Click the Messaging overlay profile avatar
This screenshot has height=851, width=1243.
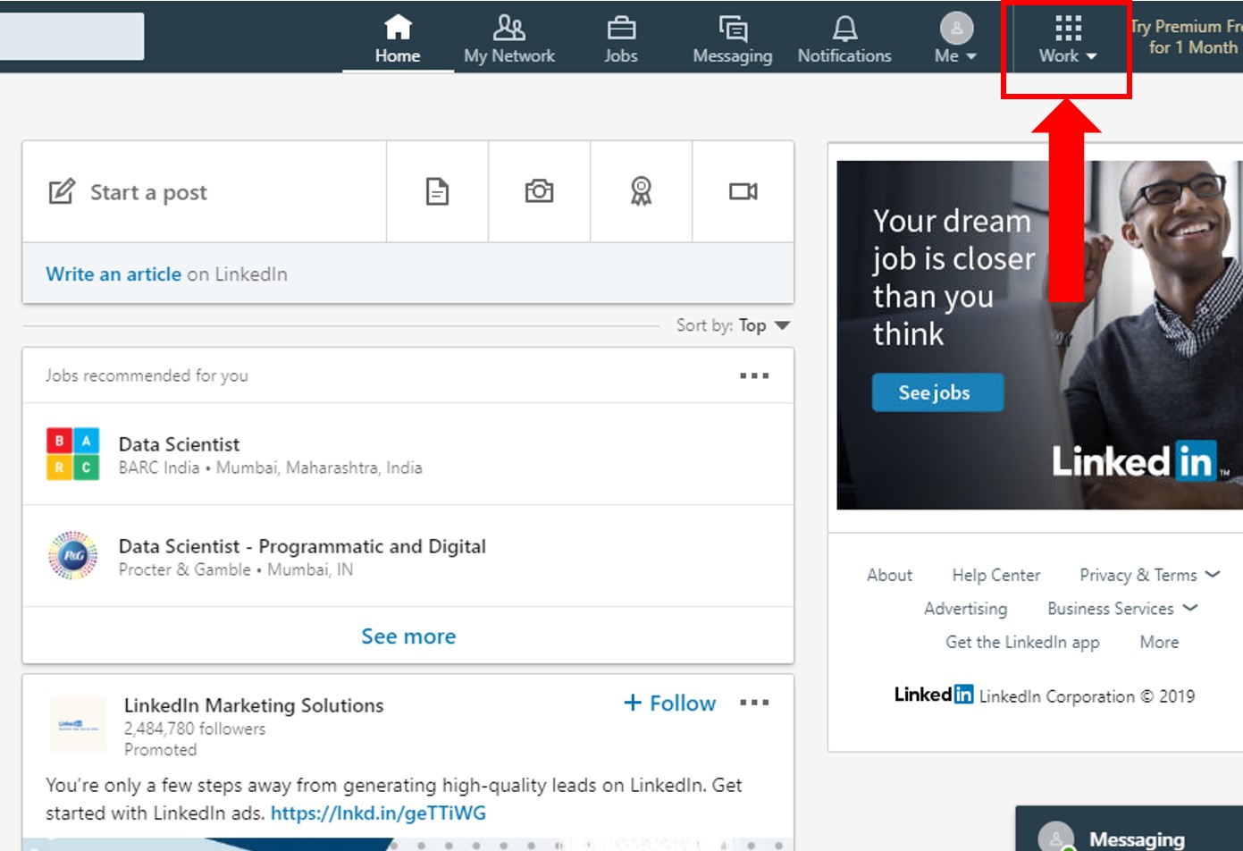(1055, 838)
